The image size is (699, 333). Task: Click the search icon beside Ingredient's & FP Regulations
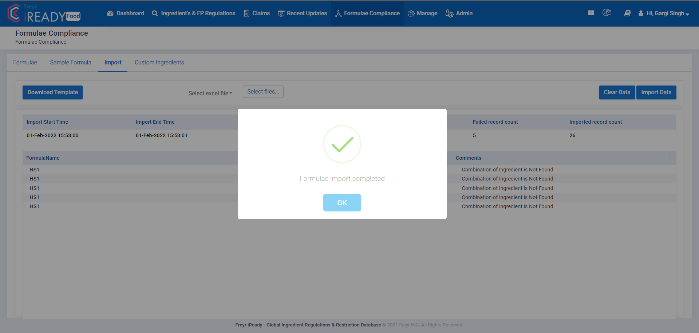(x=155, y=13)
